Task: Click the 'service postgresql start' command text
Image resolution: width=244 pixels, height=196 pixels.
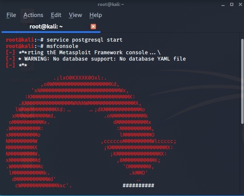Action: point(85,40)
